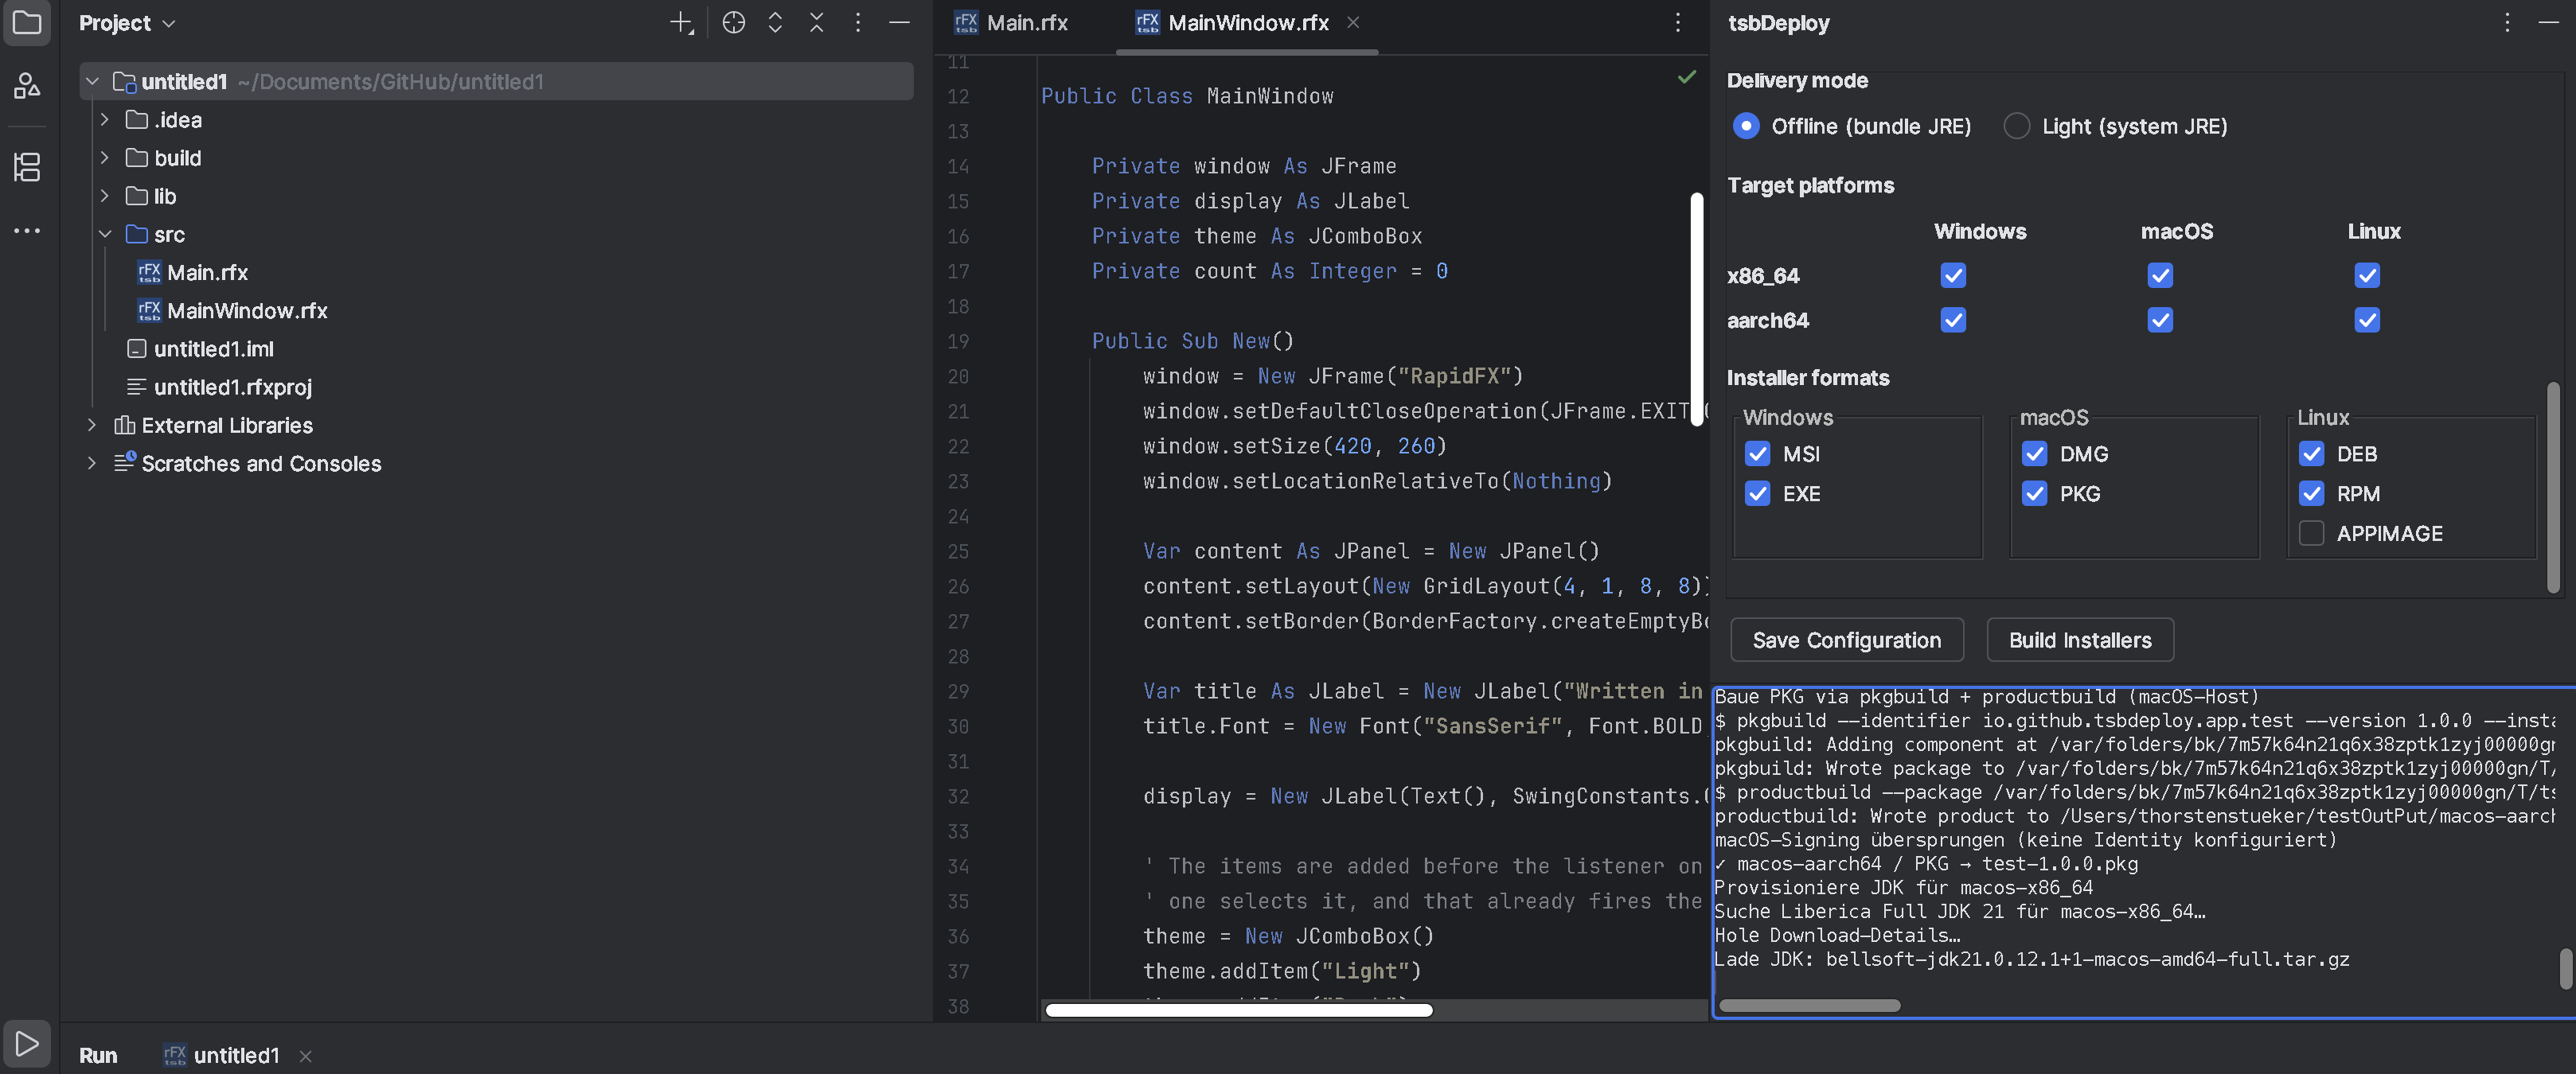Click the Save Configuration button
The image size is (2576, 1074).
(1846, 640)
